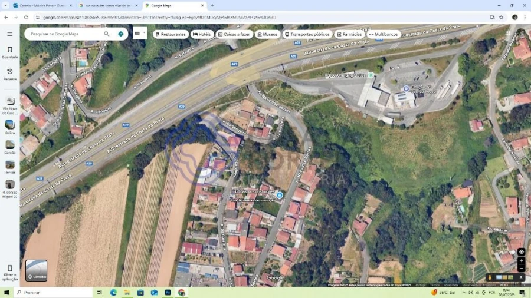Zoom in with the plus button
Screen dimensions: 531x298
click(521, 261)
